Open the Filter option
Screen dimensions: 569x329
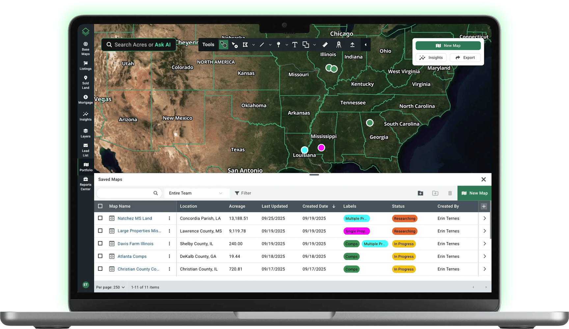tap(243, 193)
